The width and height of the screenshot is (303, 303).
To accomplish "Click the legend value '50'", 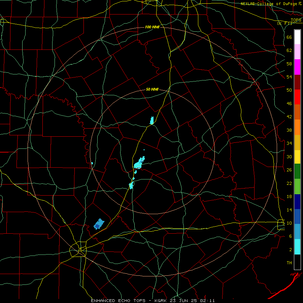I will click(289, 90).
